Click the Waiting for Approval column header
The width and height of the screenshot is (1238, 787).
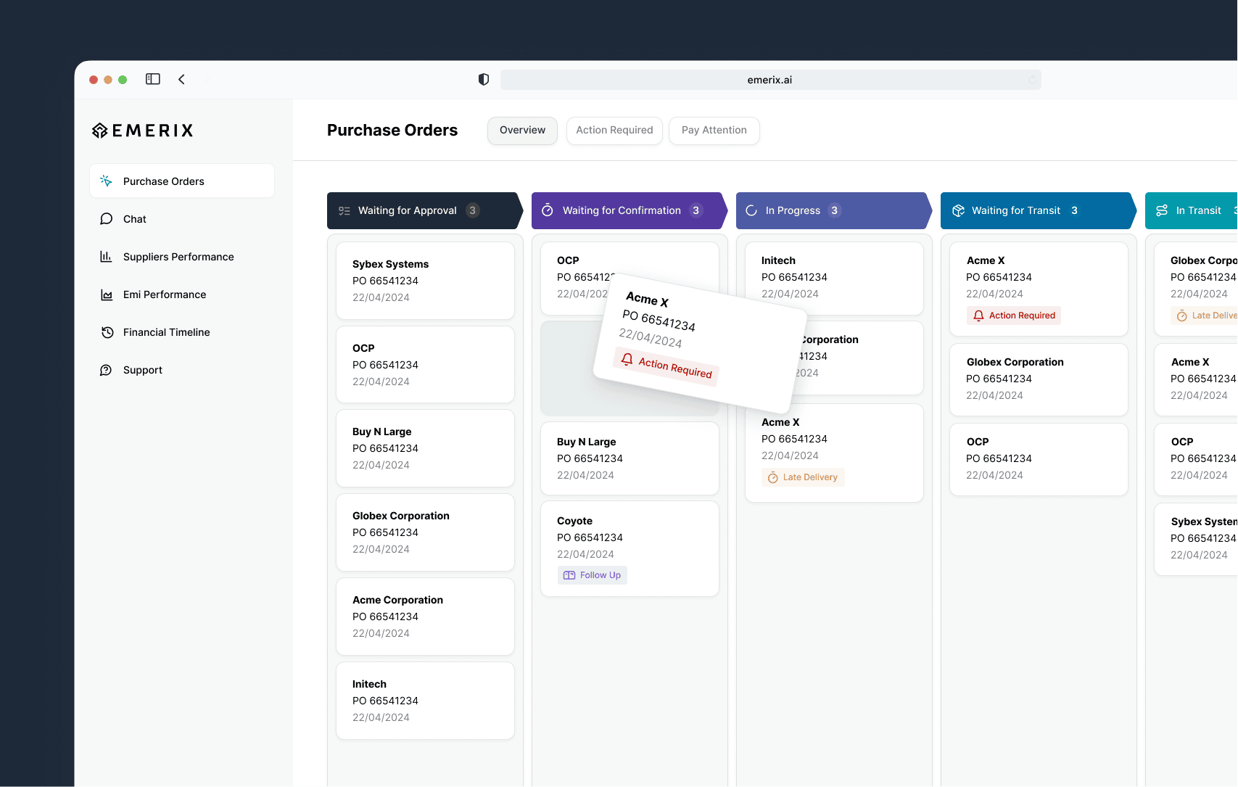pos(424,210)
